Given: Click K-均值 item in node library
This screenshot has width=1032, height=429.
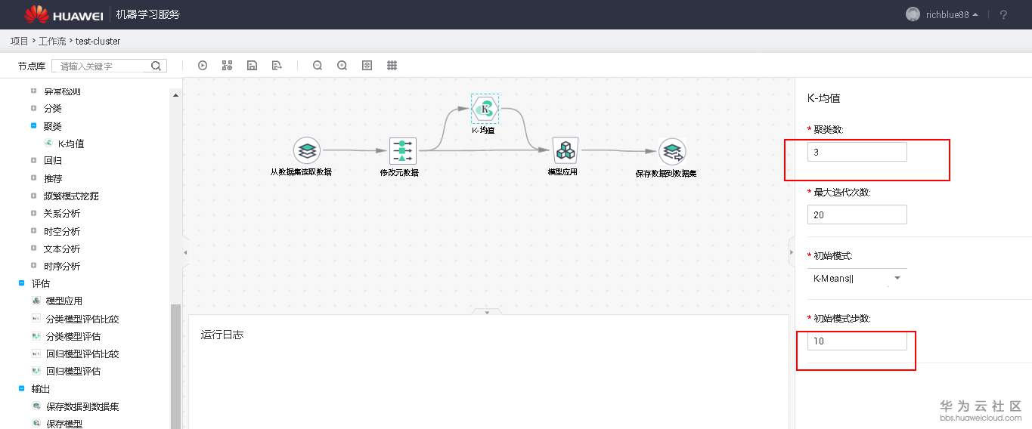Looking at the screenshot, I should click(x=71, y=144).
